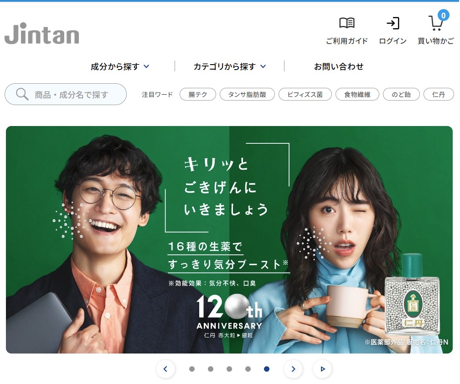Image resolution: width=460 pixels, height=384 pixels.
Task: Open the 仁丹 120th anniversary banner
Action: [x=229, y=240]
